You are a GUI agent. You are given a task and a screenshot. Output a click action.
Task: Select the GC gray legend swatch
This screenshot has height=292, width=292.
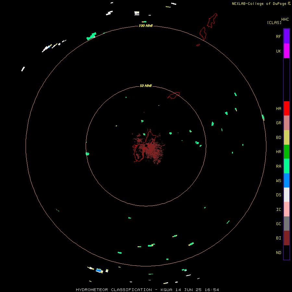(x=286, y=224)
